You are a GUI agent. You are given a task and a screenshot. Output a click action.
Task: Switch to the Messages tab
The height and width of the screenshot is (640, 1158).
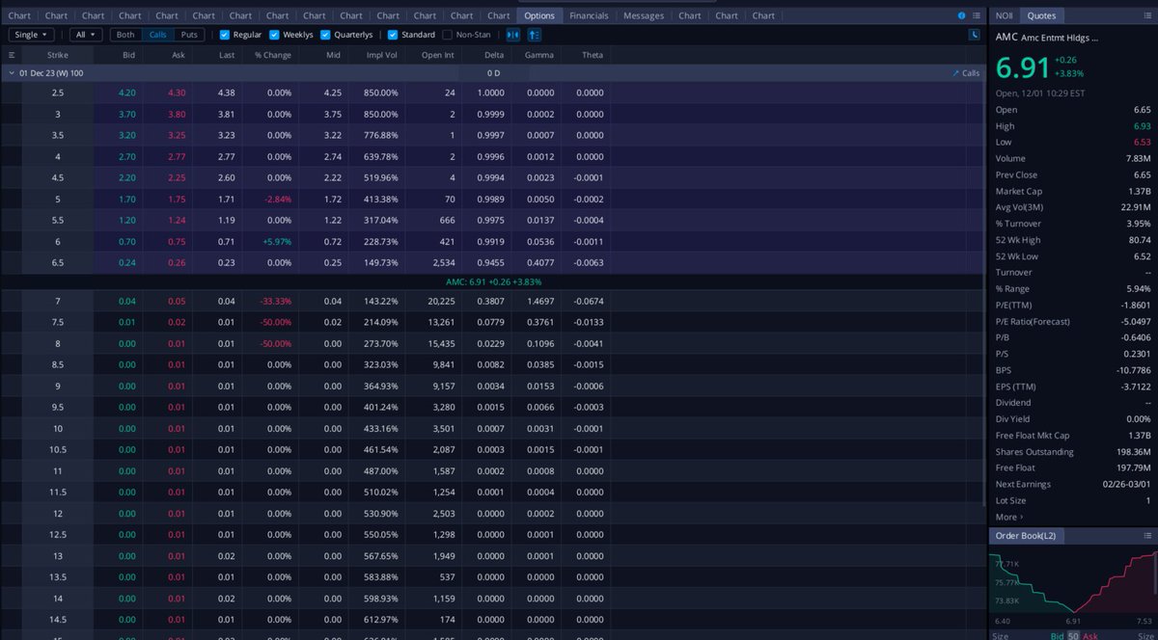click(644, 15)
